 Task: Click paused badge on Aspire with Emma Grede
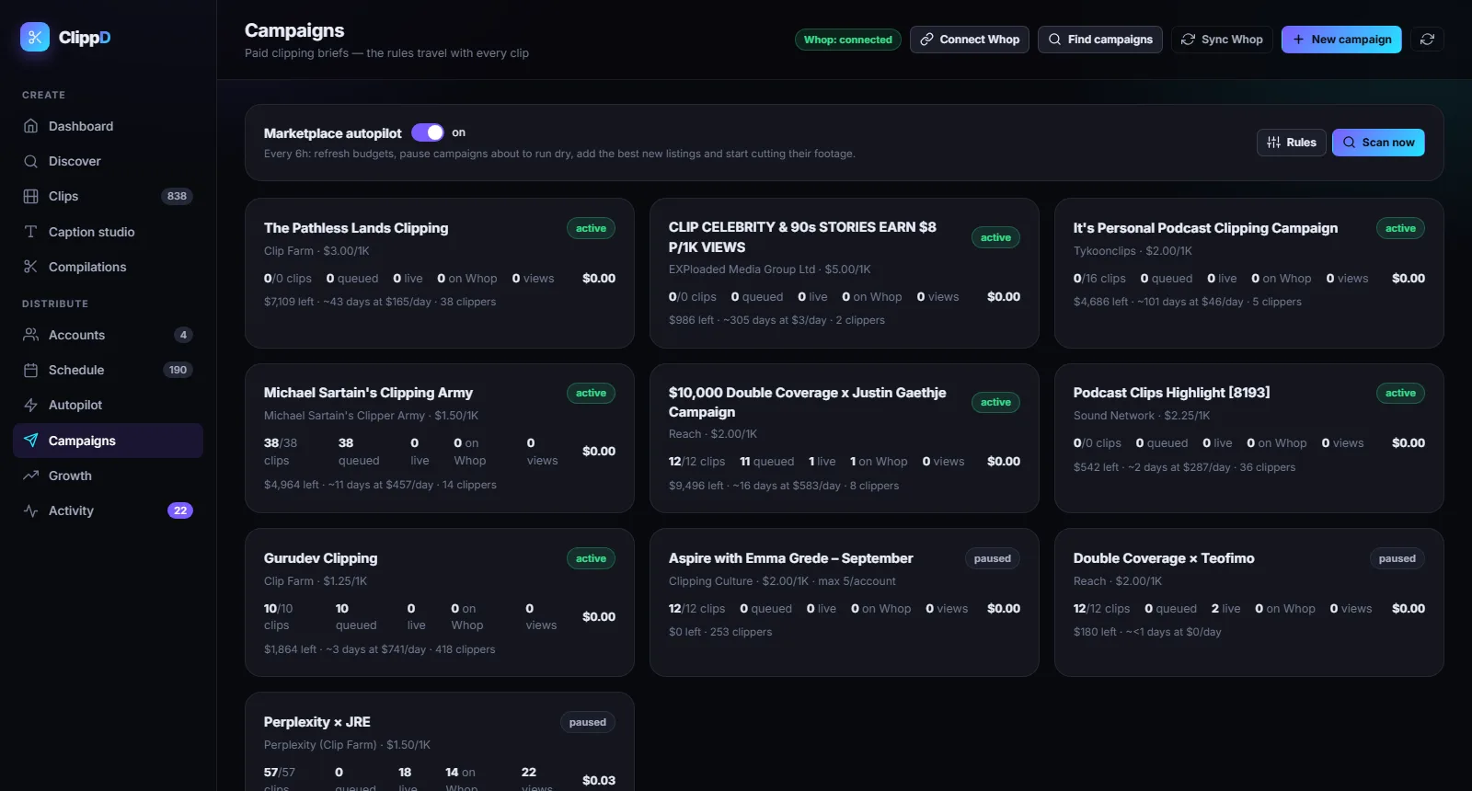[x=992, y=558]
